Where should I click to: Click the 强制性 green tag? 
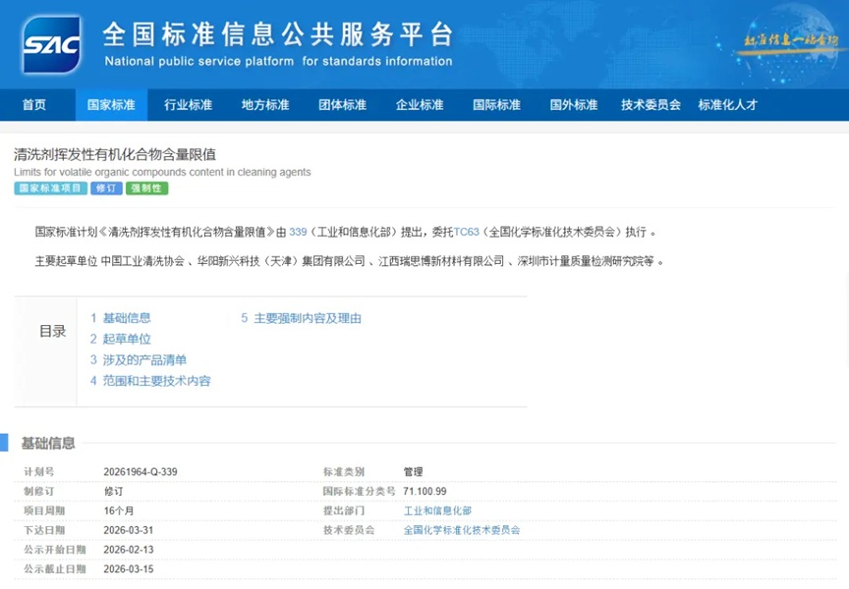coord(146,188)
